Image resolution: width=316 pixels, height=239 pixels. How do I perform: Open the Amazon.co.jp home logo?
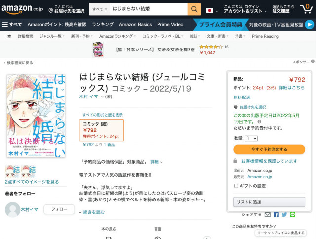(22, 9)
